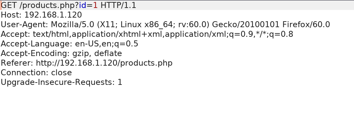Click the User-Agent header name
Screen dimensions: 354x122
click(x=24, y=24)
